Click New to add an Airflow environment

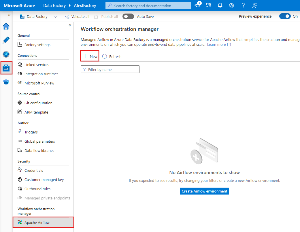click(x=90, y=56)
